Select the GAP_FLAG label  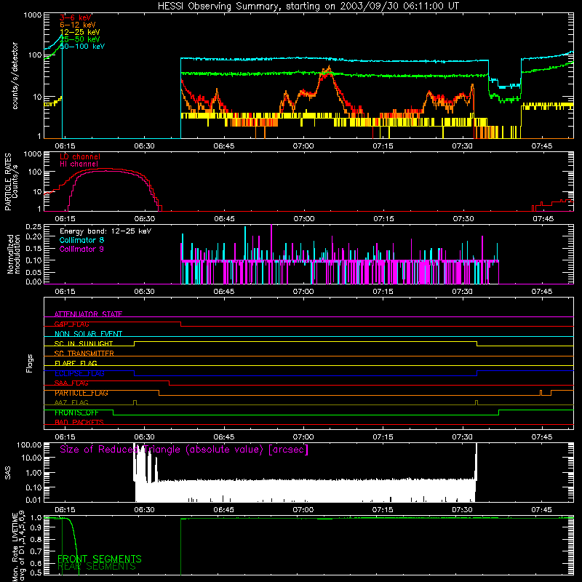click(71, 324)
